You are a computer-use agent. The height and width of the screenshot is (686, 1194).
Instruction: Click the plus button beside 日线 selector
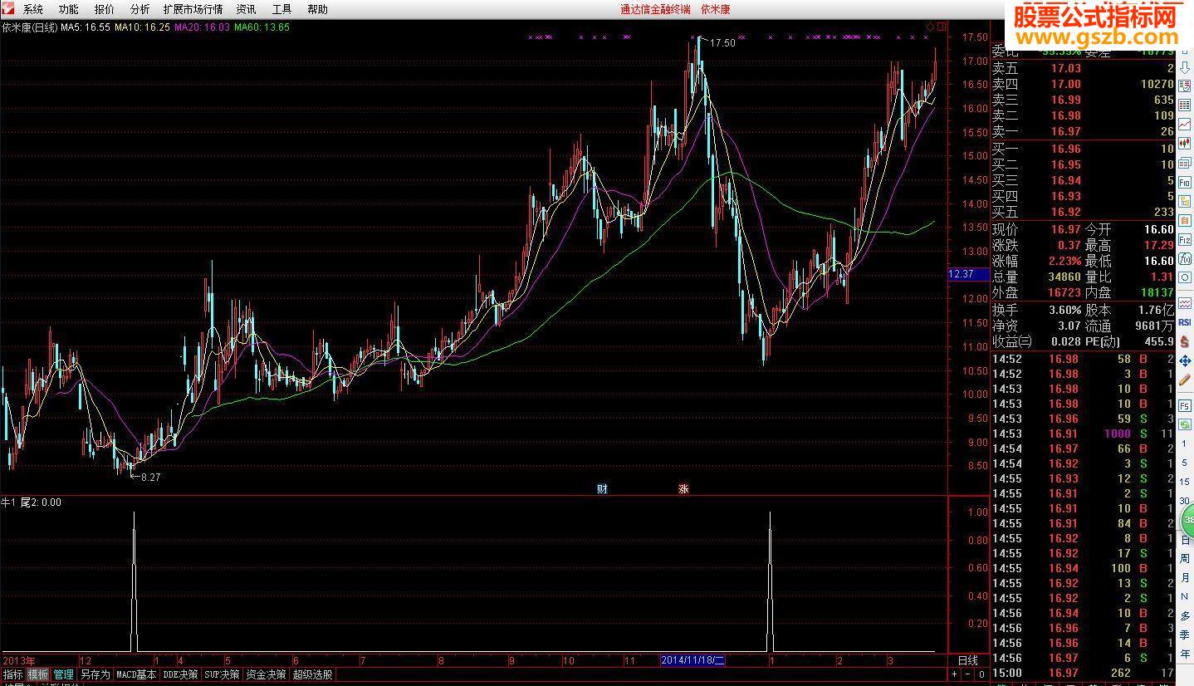955,674
